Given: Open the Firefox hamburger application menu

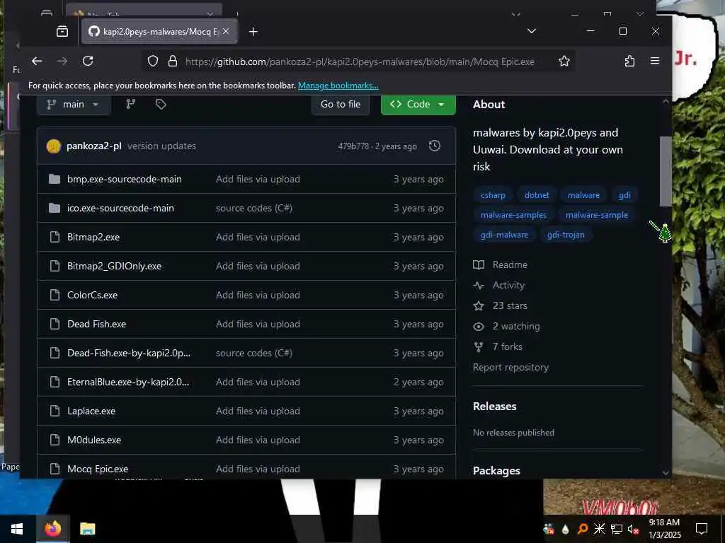Looking at the screenshot, I should 655,61.
